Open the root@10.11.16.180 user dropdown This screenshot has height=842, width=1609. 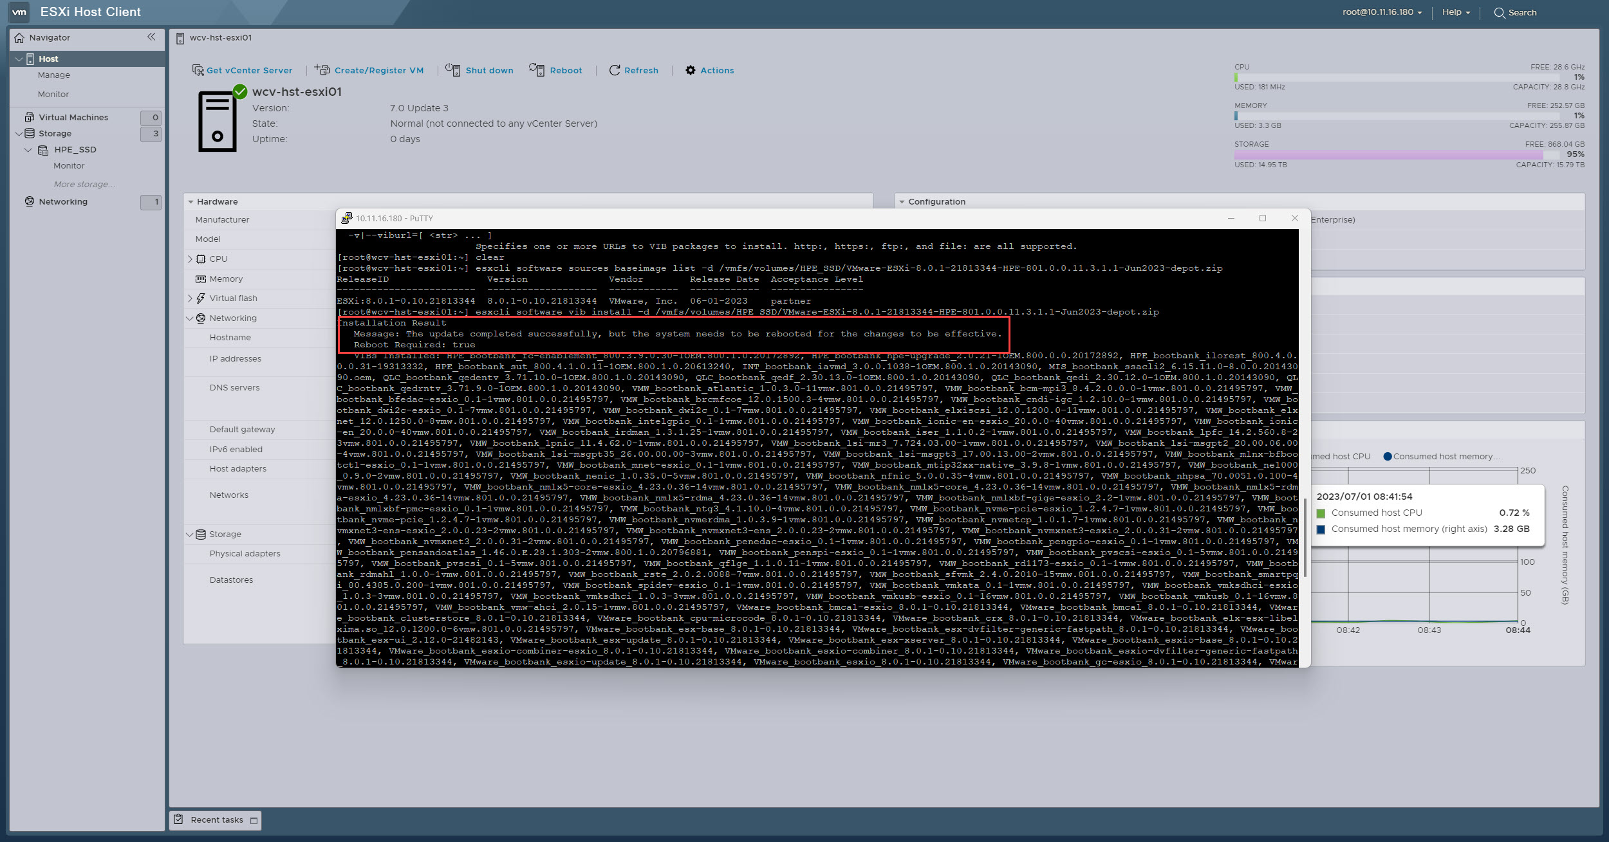[x=1382, y=12]
